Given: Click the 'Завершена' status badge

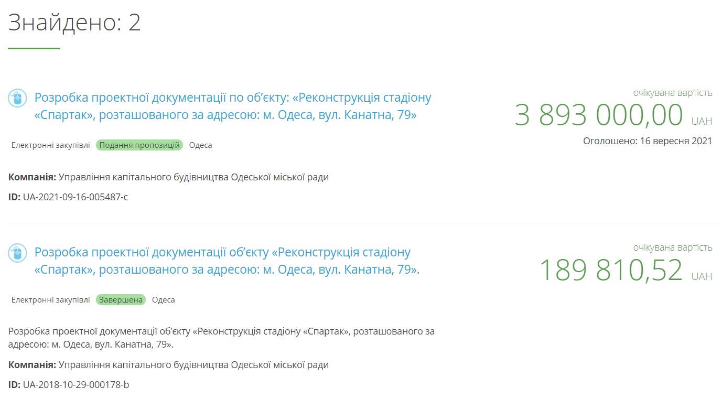Looking at the screenshot, I should 121,300.
